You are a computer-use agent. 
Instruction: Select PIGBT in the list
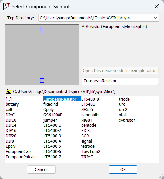[x=86, y=131]
